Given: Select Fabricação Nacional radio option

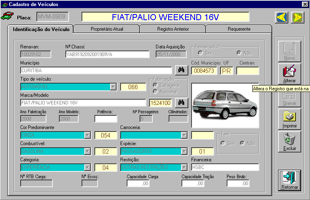Looking at the screenshot, I should pos(155,92).
